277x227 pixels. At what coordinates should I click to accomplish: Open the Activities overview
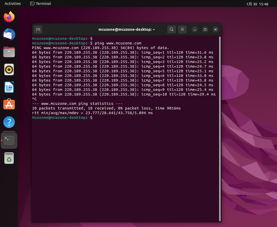(13, 4)
